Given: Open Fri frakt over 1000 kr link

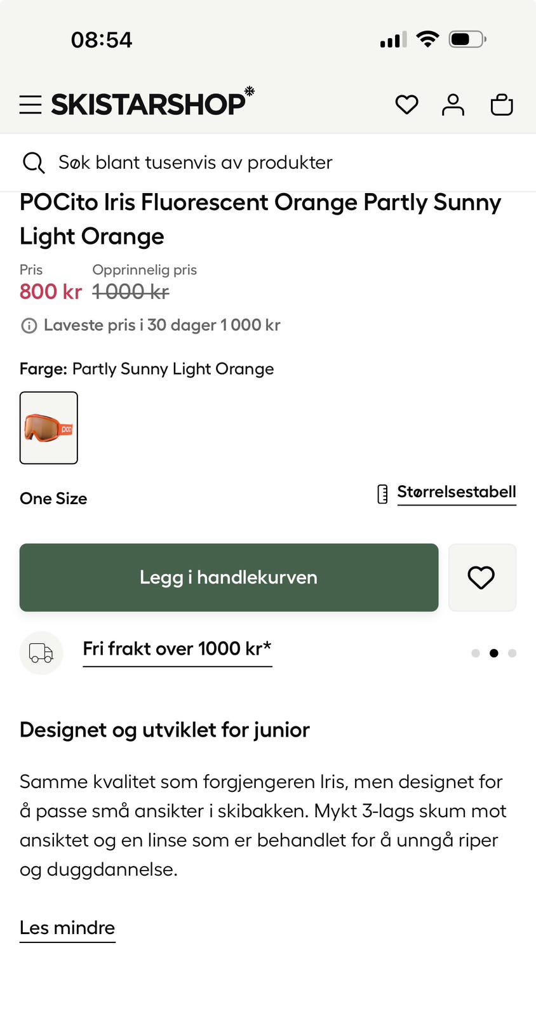Looking at the screenshot, I should tap(177, 649).
